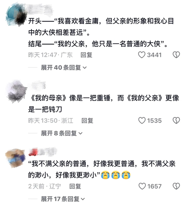
Task: Open second commenter's blurred username
Action: click(38, 85)
